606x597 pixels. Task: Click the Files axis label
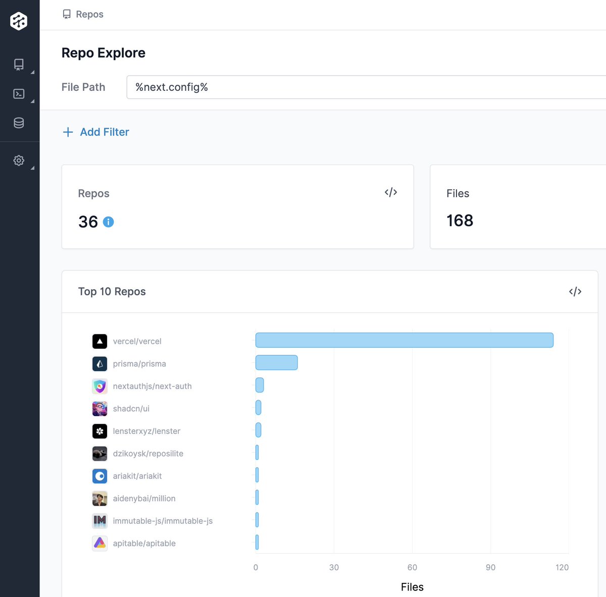point(412,587)
